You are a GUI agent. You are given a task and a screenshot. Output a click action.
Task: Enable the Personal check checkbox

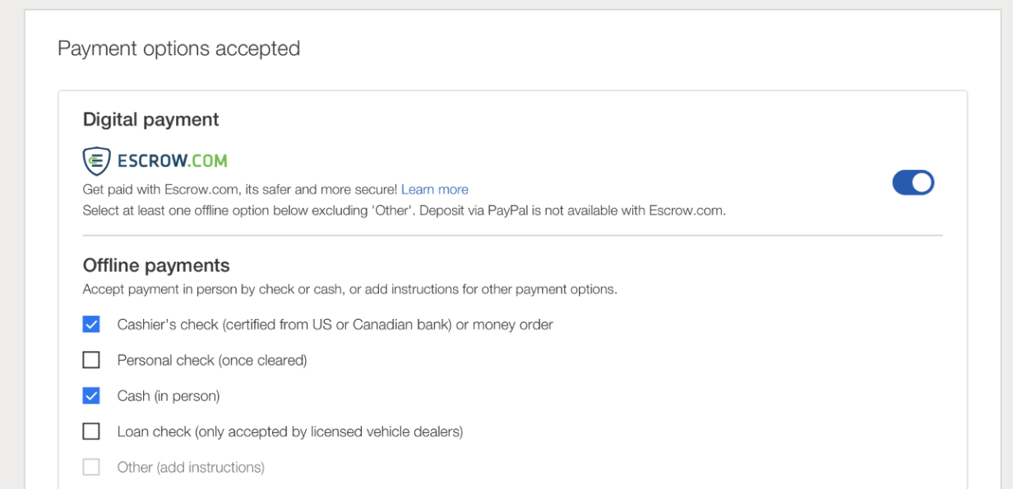pyautogui.click(x=91, y=360)
